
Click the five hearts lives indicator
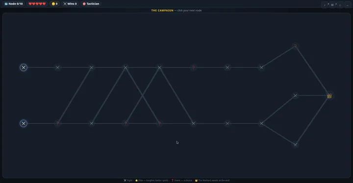tap(37, 4)
